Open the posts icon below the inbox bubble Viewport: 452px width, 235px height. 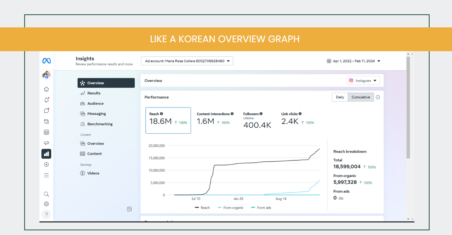tap(46, 121)
